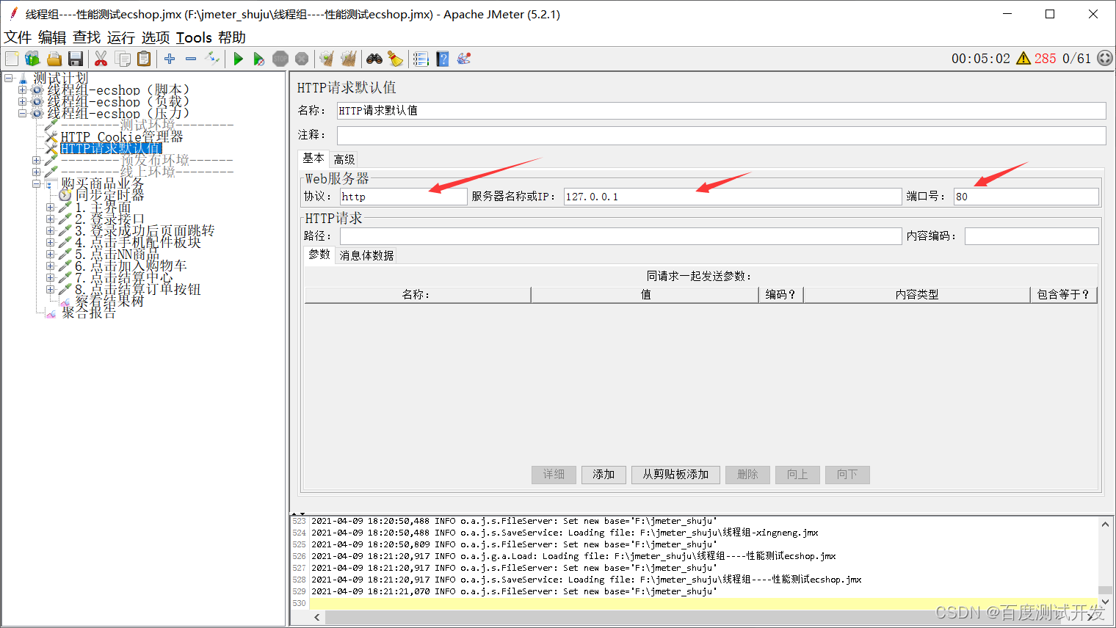Click the 内容编码 input field
1116x628 pixels.
[1031, 236]
